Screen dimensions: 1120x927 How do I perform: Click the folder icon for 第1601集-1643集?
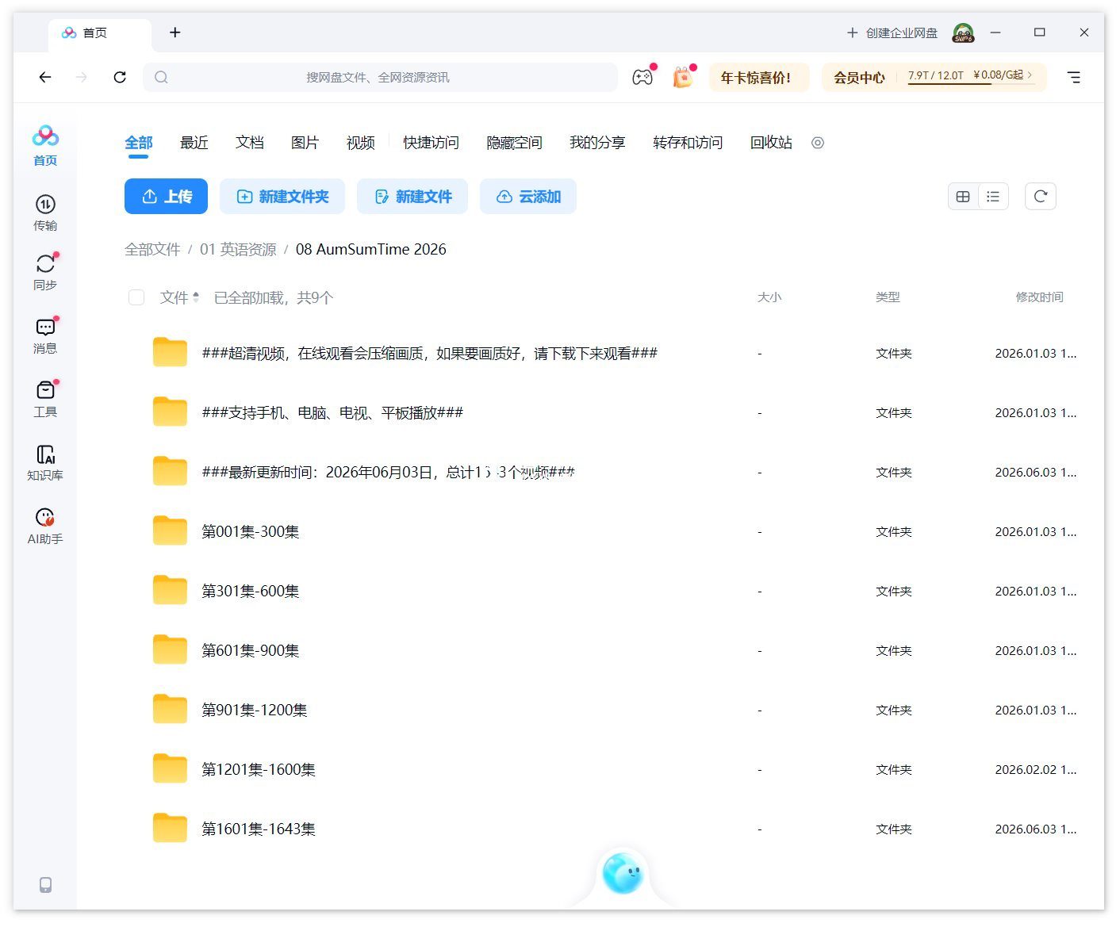point(170,828)
